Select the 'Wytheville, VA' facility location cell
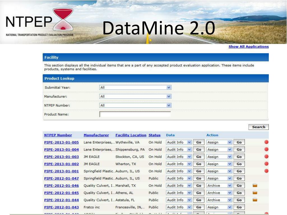 pyautogui.click(x=128, y=142)
